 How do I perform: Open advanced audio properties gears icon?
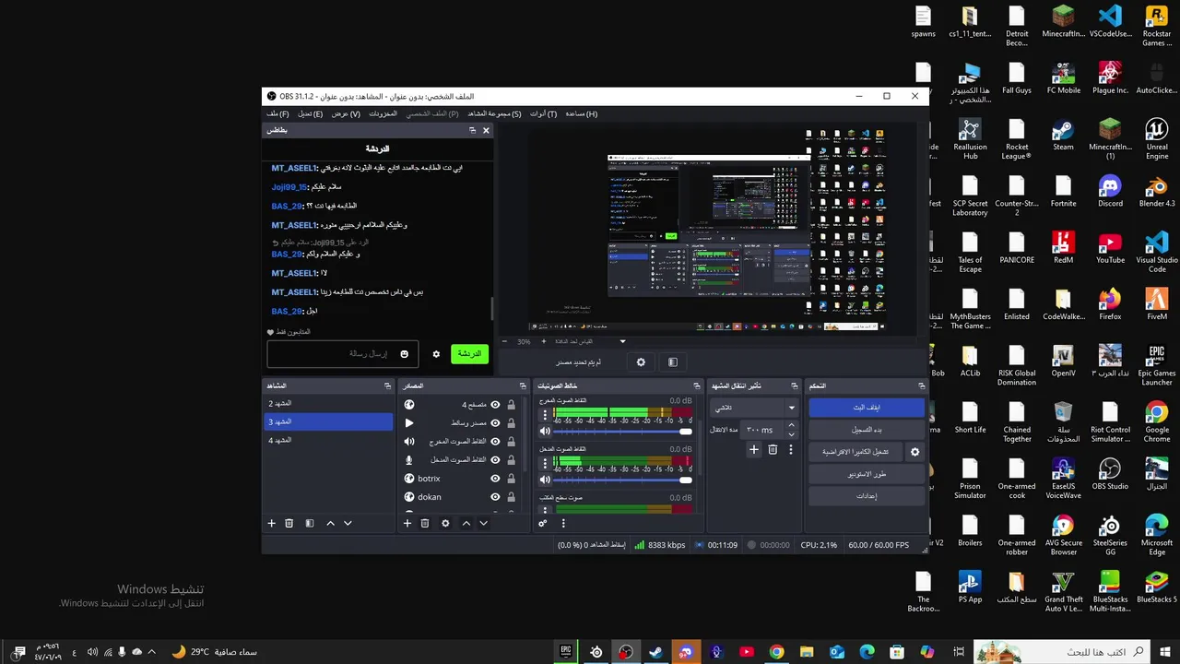(543, 523)
